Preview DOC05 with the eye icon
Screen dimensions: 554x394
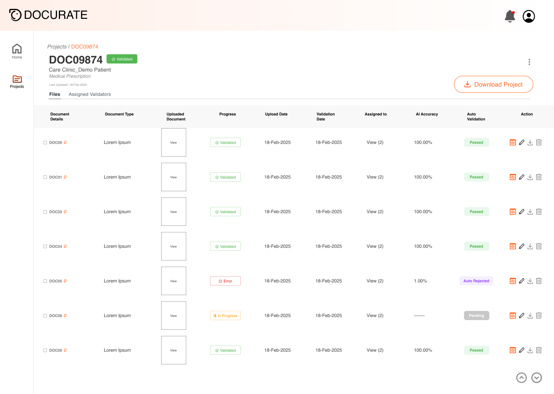point(513,281)
